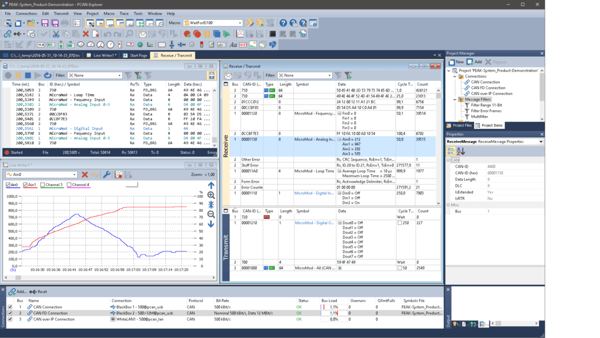Switch to the Line Writer1 tab
The width and height of the screenshot is (600, 338).
click(x=101, y=56)
